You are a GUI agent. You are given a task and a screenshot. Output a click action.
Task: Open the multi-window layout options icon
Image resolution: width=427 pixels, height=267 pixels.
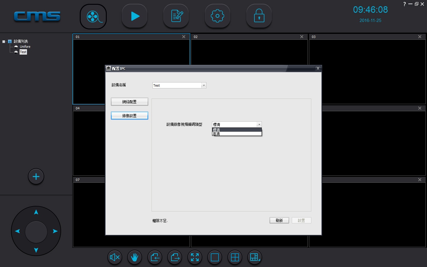click(x=255, y=257)
